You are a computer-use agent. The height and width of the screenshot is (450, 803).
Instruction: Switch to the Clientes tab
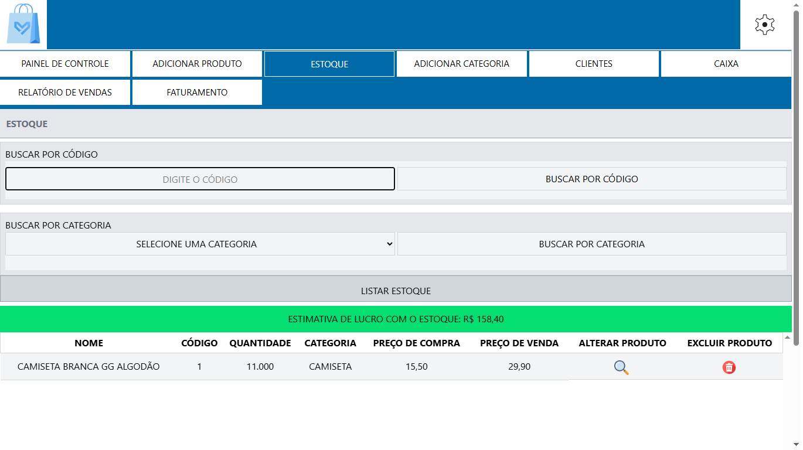click(x=594, y=64)
